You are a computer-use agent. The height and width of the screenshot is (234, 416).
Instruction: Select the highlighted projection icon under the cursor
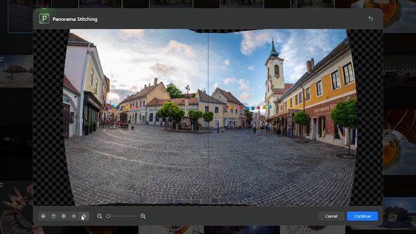pyautogui.click(x=84, y=216)
